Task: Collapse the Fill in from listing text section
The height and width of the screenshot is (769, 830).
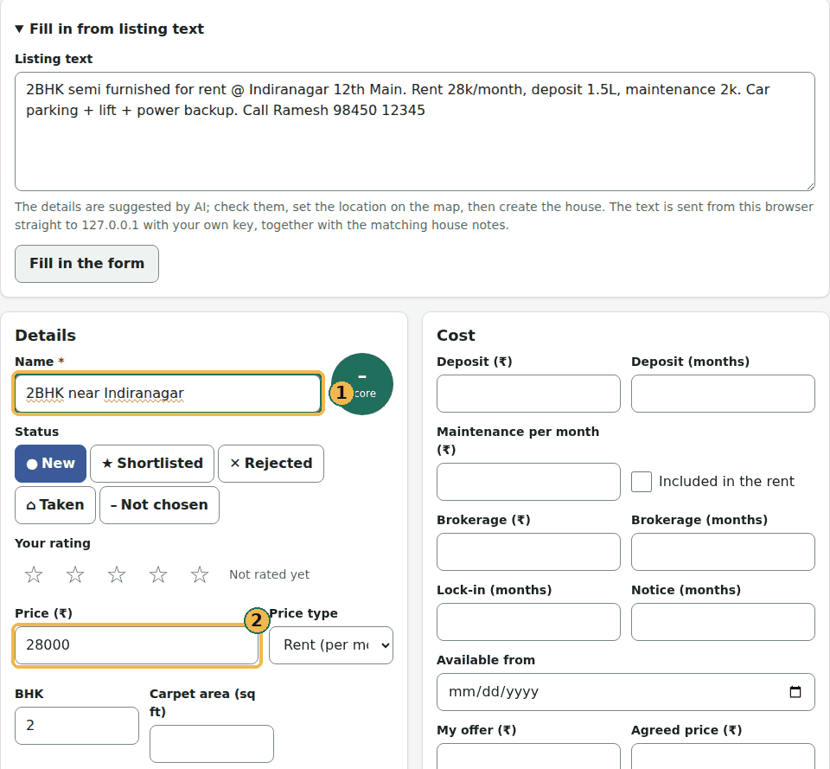Action: point(110,29)
